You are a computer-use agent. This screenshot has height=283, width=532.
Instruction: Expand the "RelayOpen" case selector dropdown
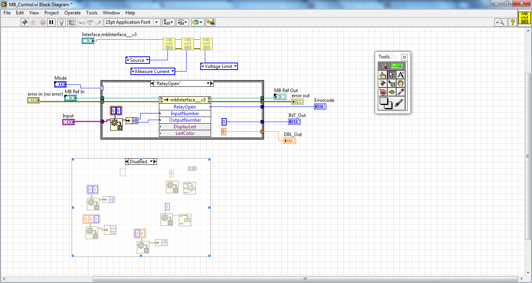pos(208,84)
